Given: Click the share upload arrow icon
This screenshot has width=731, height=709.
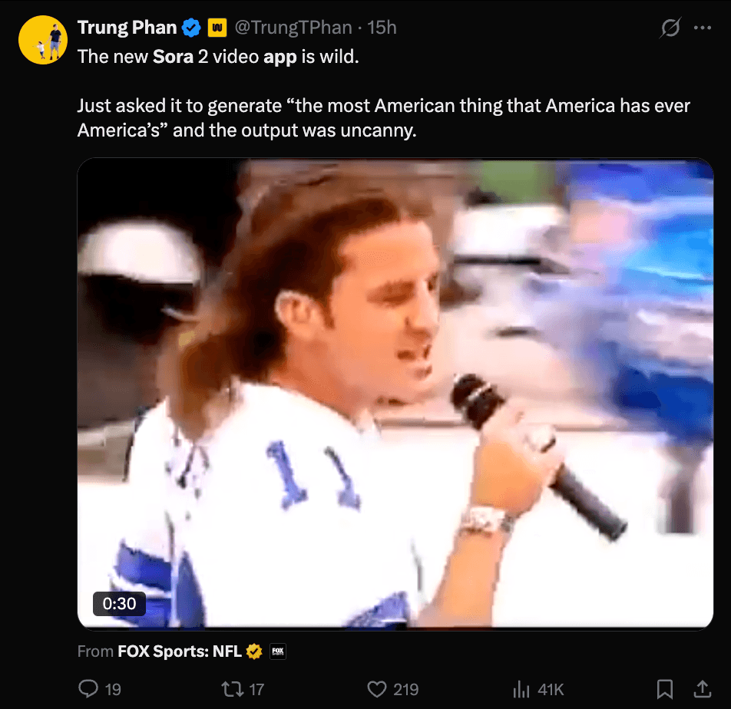Looking at the screenshot, I should pos(702,688).
